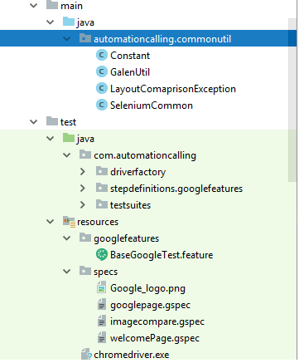Collapse the com.automationcalling package chevron
This screenshot has height=363, width=299.
pos(67,155)
